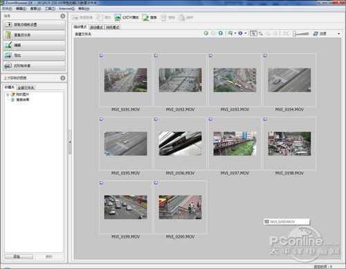
Task: Collapse the left pane using splitter arrow
Action: pos(70,142)
